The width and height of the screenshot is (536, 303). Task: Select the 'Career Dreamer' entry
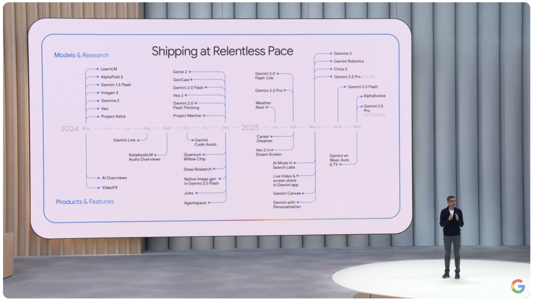(264, 139)
